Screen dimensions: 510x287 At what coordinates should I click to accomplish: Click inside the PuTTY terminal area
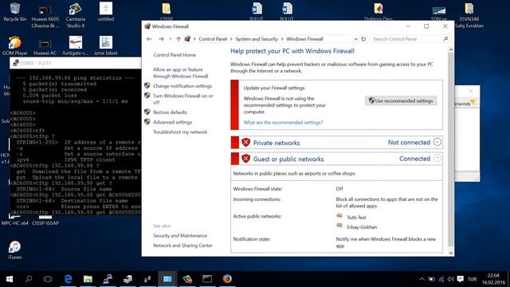[76, 142]
